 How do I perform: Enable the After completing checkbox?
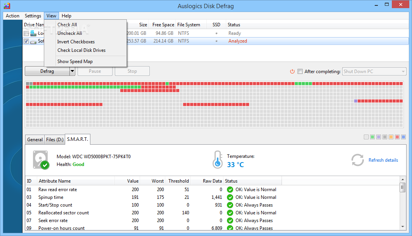tap(300, 71)
